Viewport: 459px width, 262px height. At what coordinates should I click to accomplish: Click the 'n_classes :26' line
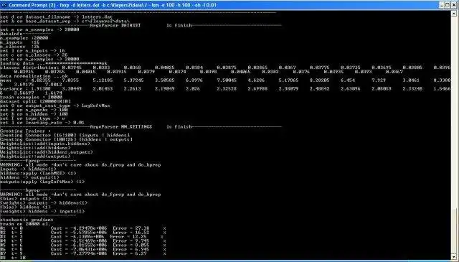pos(19,47)
